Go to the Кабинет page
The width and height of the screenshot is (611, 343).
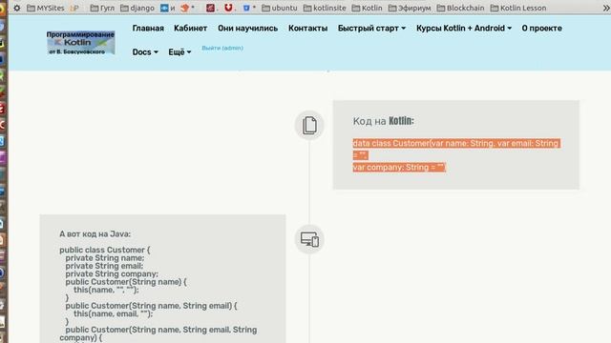pyautogui.click(x=191, y=29)
